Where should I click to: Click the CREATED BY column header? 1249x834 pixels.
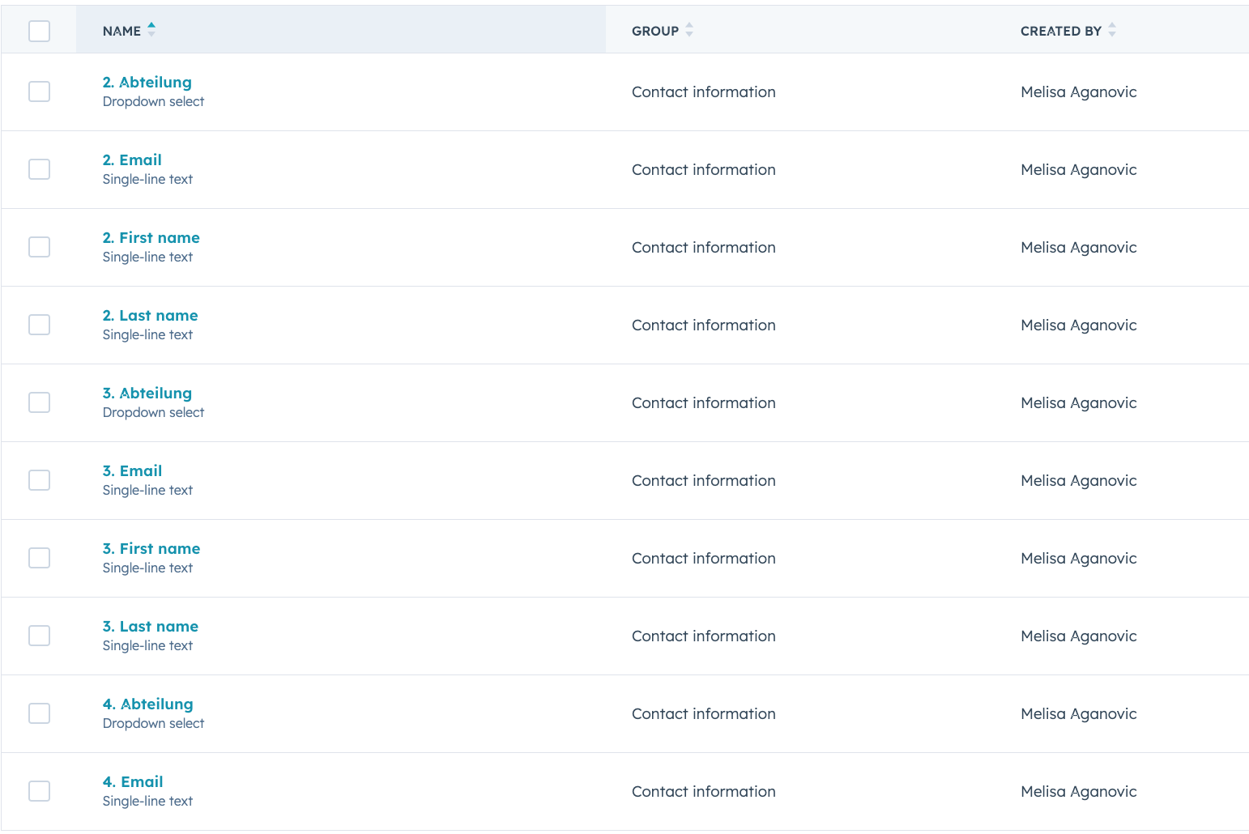[1061, 30]
